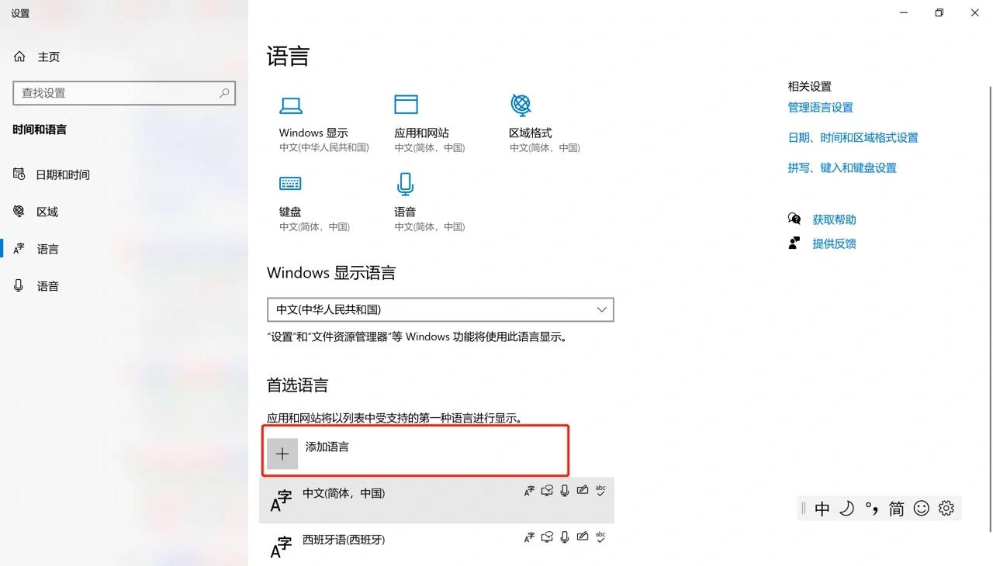Open 管理语言设置 link
This screenshot has height=566, width=993.
(820, 107)
